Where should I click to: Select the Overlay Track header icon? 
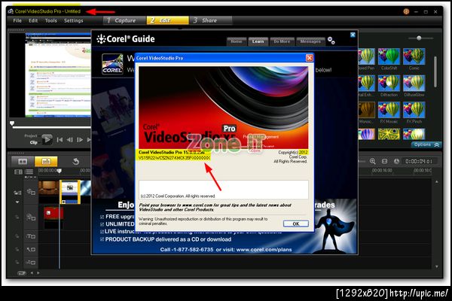click(x=31, y=217)
